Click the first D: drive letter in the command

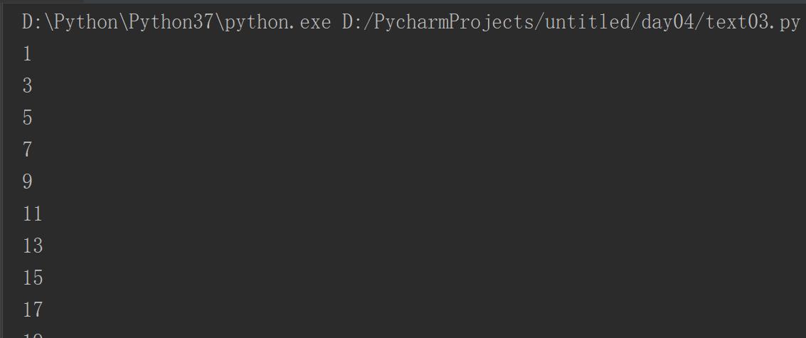[x=31, y=23]
